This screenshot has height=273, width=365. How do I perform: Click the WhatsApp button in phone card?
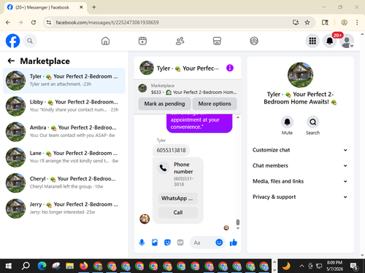tap(178, 198)
